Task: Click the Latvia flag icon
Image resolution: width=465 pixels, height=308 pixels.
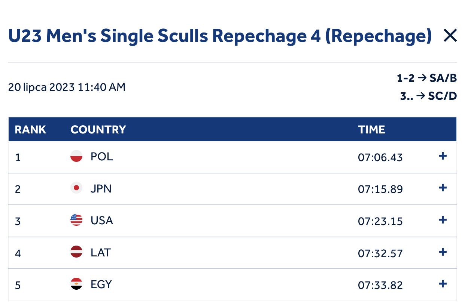Action: click(x=76, y=252)
